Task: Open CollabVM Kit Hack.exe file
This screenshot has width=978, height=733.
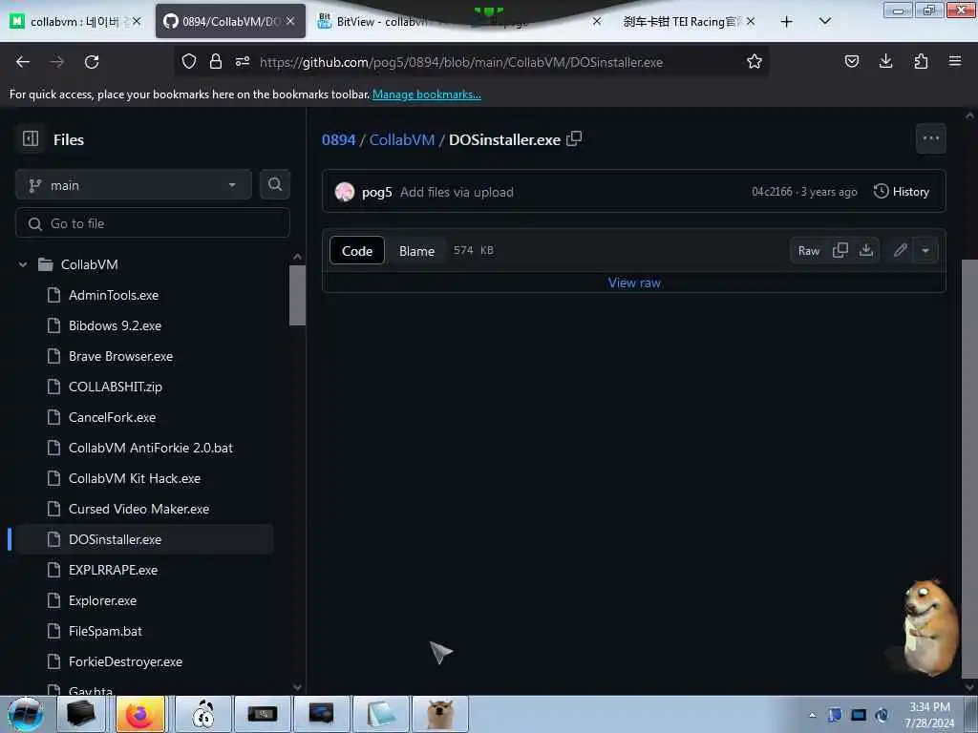Action: [x=135, y=479]
